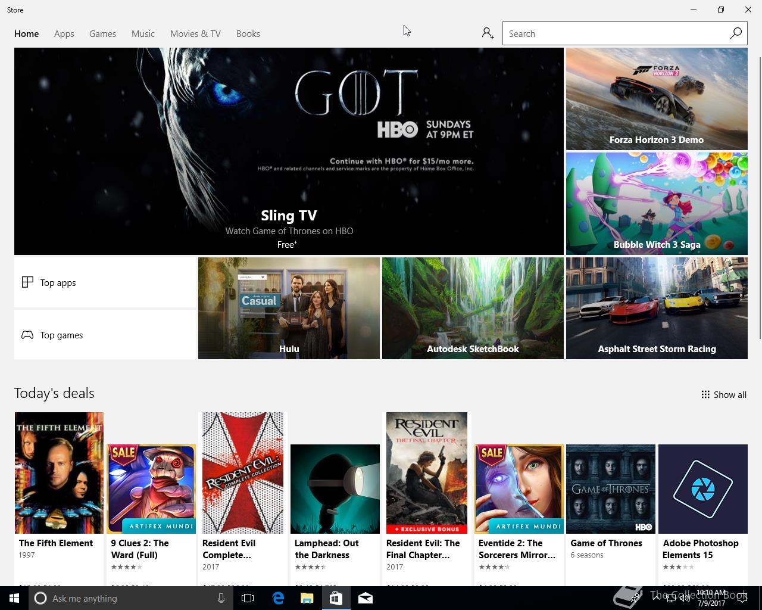Select Adobe Photoshop Elements 15 artwork
The image size is (762, 610).
pos(703,489)
